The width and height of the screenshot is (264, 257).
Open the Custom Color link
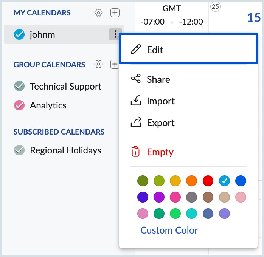169,230
